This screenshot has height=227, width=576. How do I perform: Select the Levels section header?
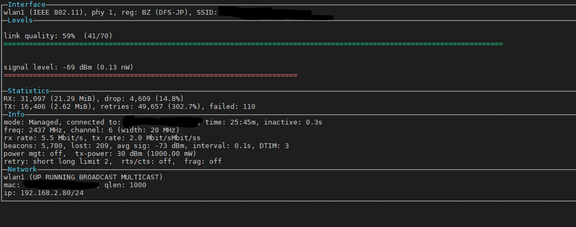coord(20,20)
